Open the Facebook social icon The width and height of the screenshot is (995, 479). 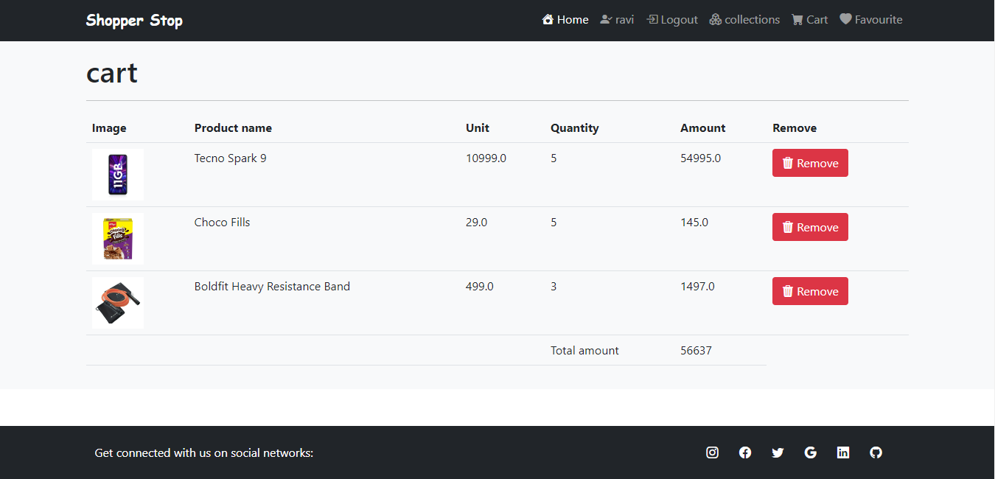[x=745, y=452]
